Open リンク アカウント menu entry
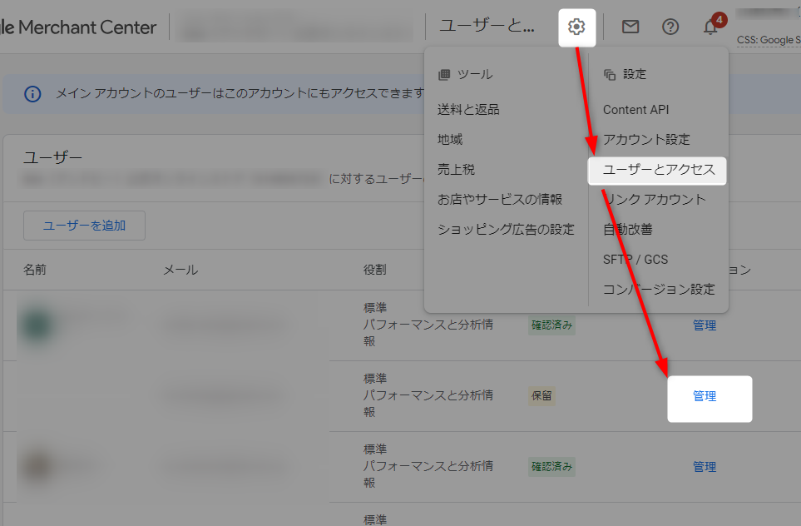The image size is (801, 526). (655, 200)
